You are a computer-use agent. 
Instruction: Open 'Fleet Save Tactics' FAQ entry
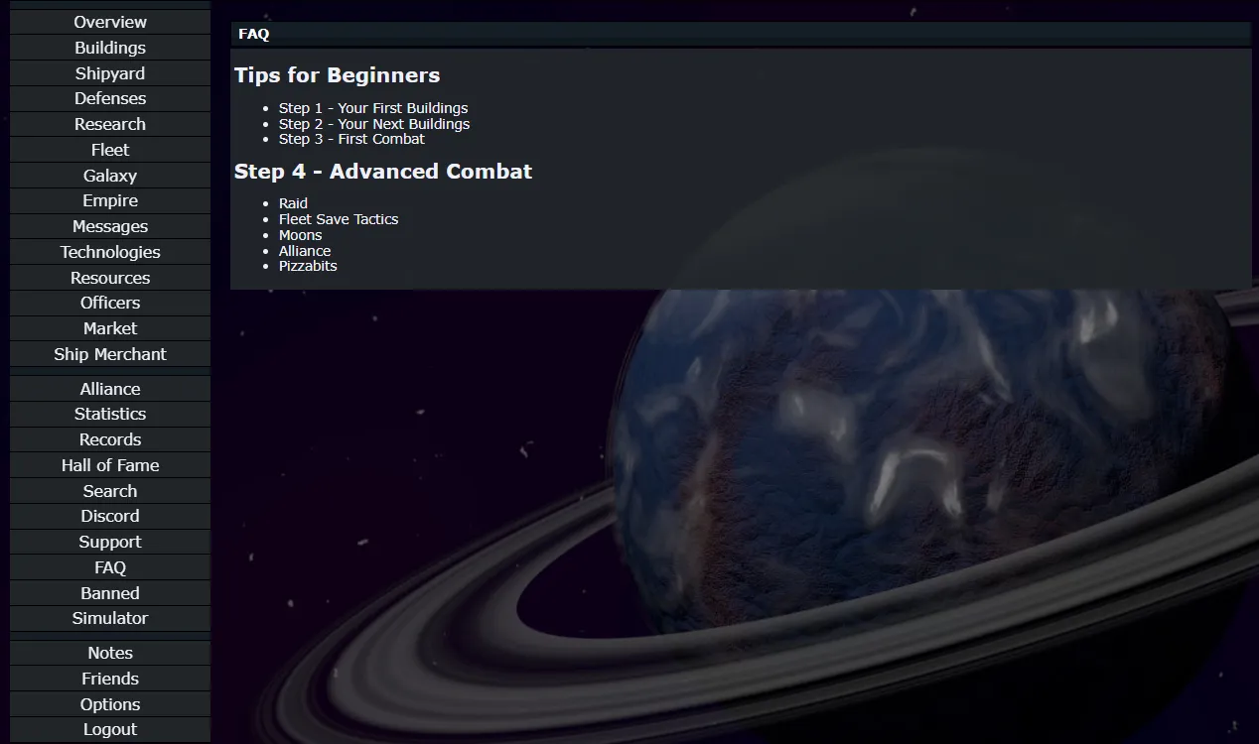(339, 219)
